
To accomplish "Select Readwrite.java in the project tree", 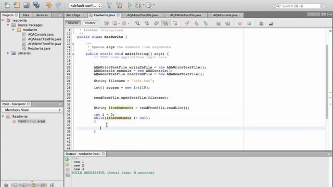I will (39, 48).
